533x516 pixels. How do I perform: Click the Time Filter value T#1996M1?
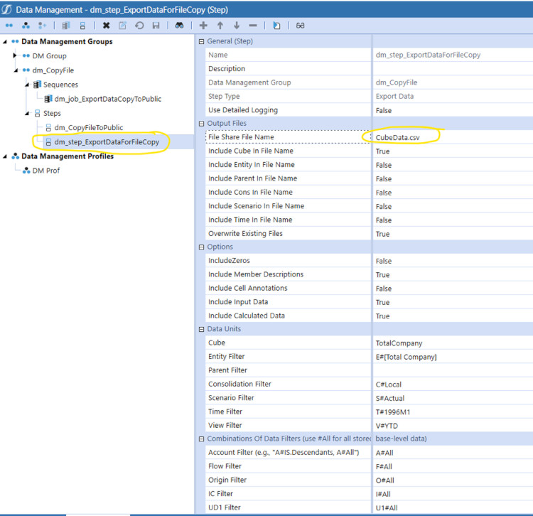(x=393, y=412)
